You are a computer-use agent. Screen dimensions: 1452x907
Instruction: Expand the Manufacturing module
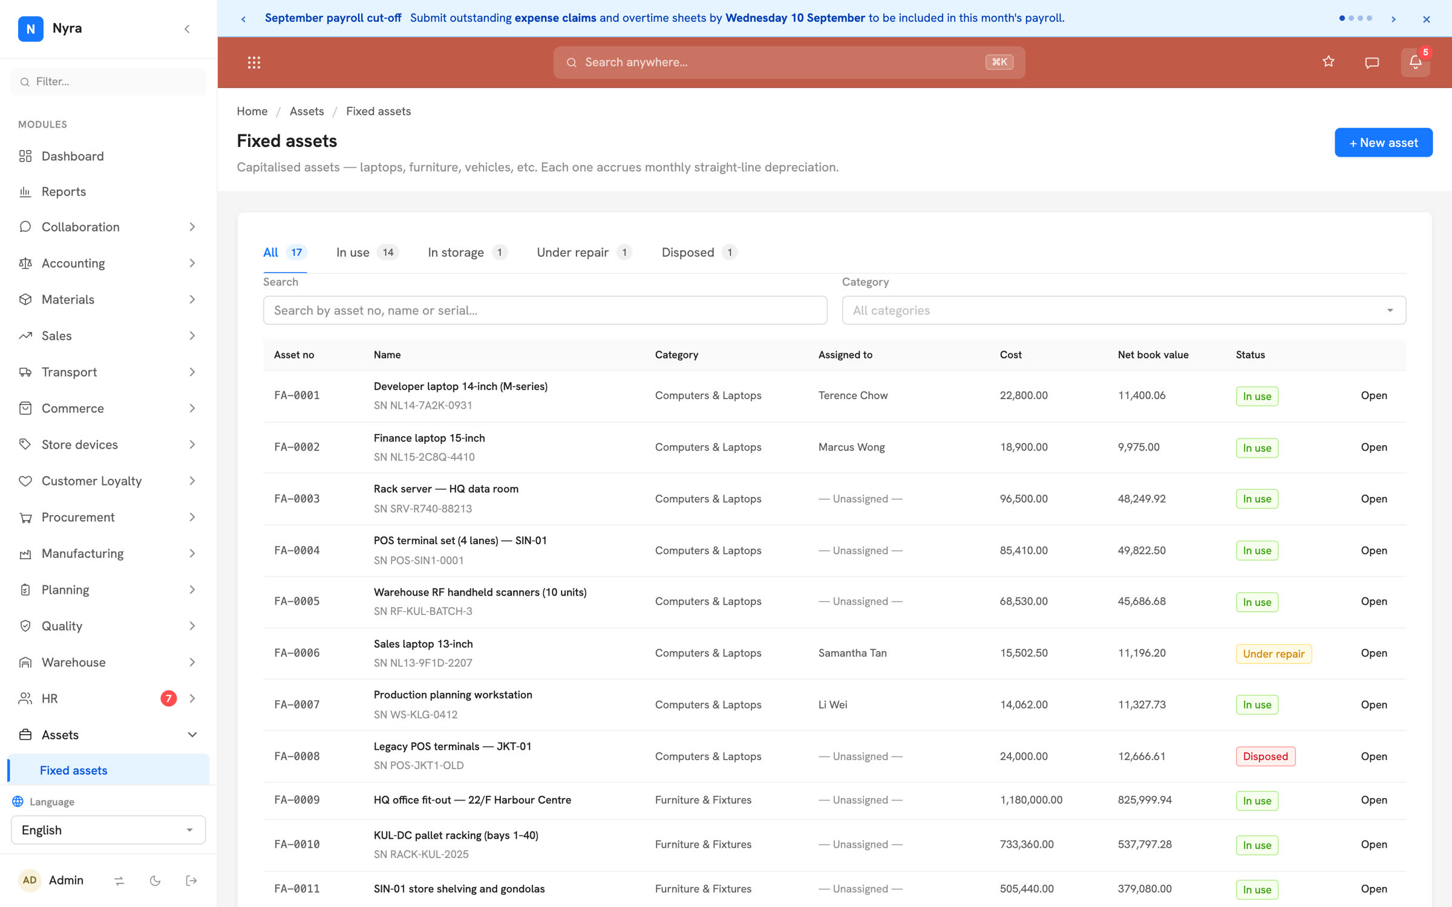[x=108, y=553]
